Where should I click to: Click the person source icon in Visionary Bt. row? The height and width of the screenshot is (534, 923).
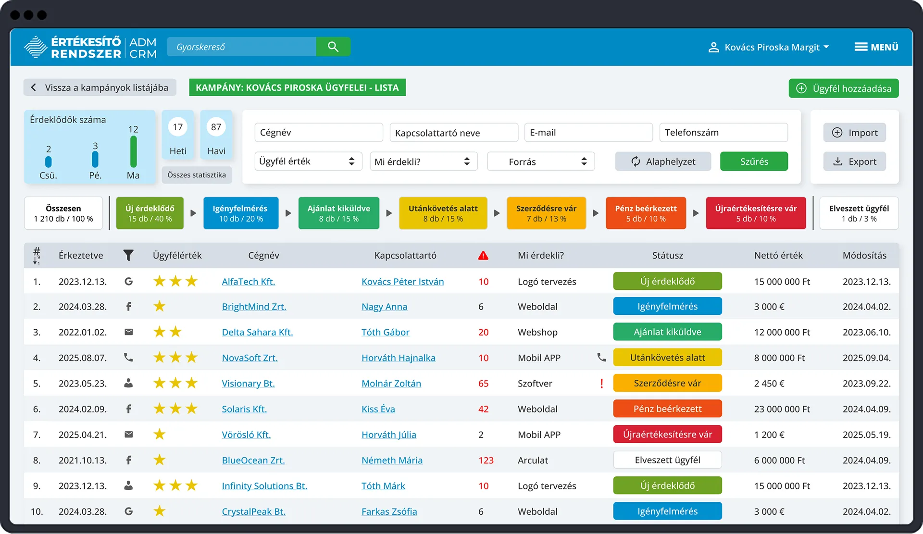tap(128, 383)
